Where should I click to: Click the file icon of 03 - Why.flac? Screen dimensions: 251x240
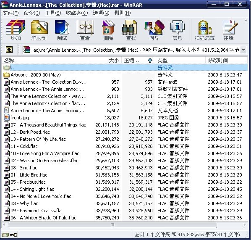pyautogui.click(x=7, y=203)
